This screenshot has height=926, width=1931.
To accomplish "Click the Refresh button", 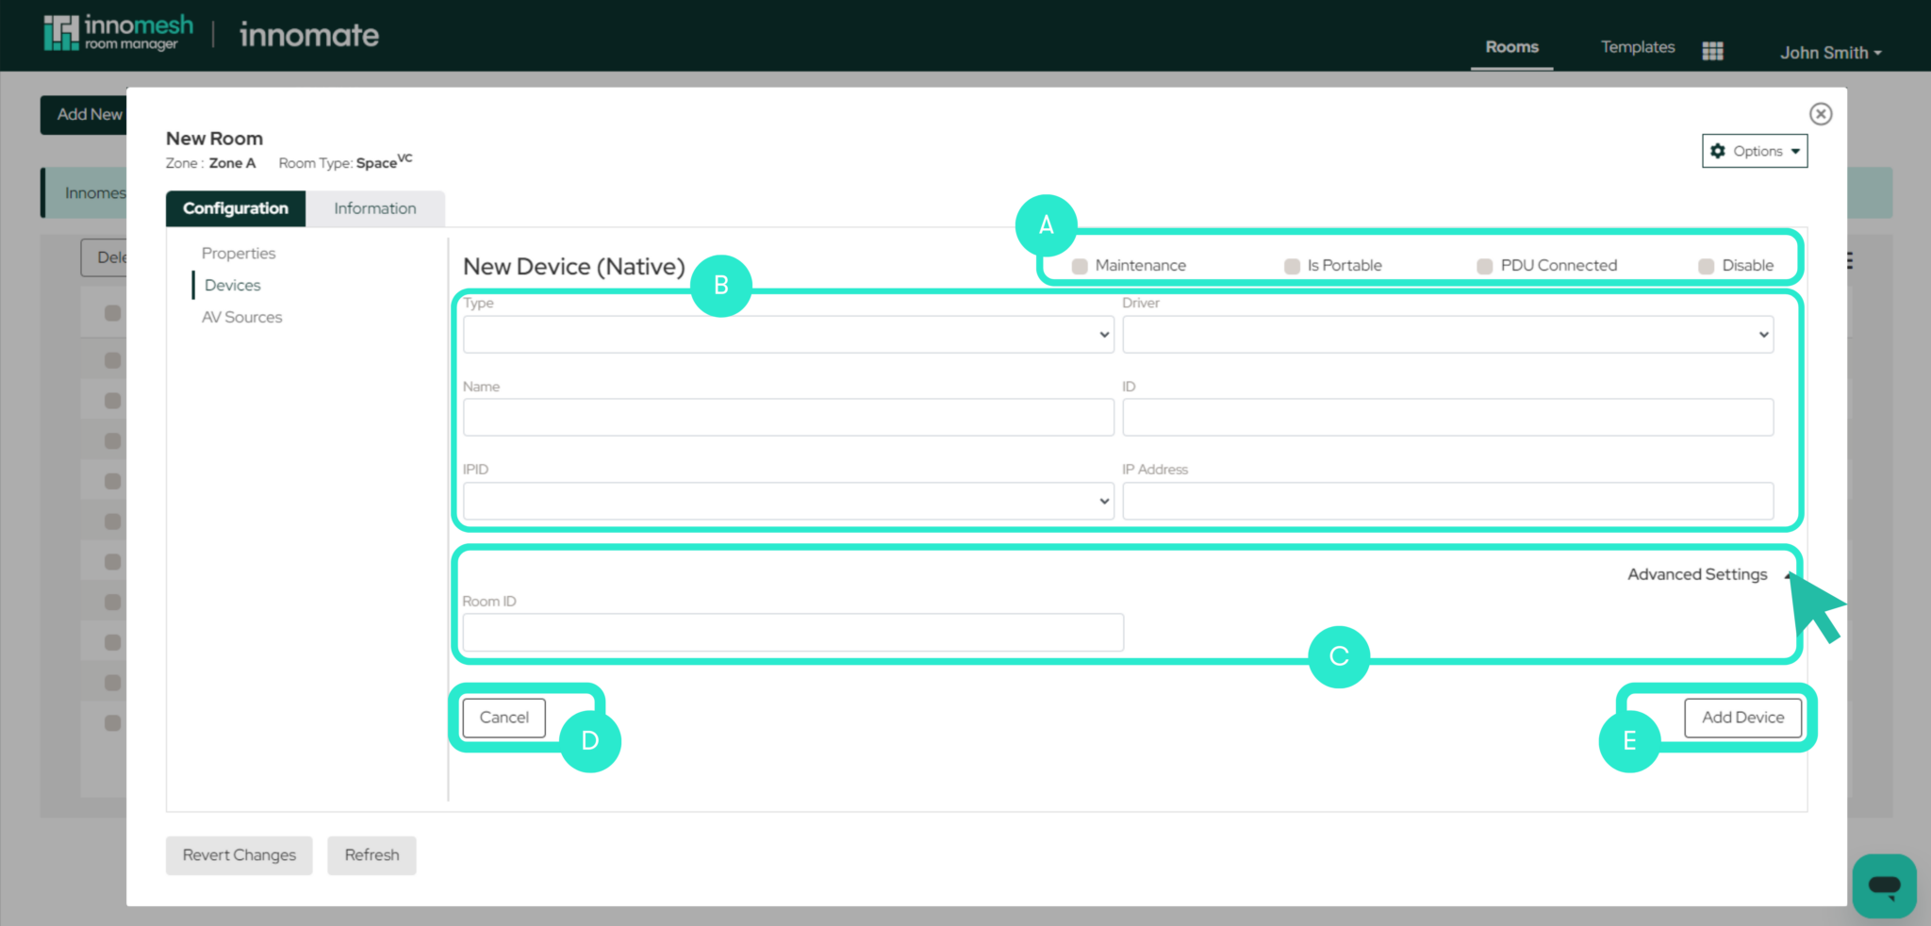I will point(371,854).
